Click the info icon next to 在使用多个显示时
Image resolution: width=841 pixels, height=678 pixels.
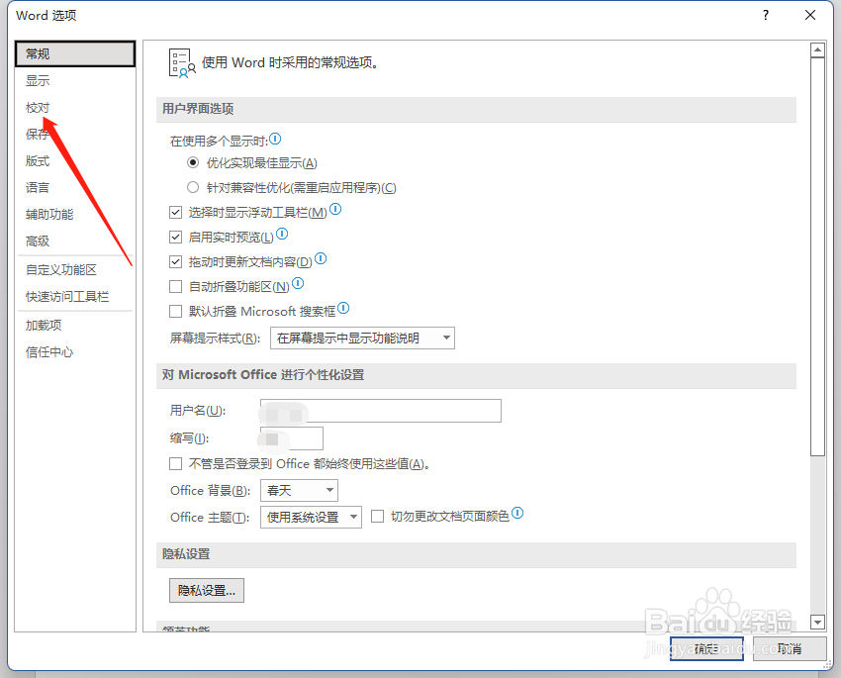point(275,140)
